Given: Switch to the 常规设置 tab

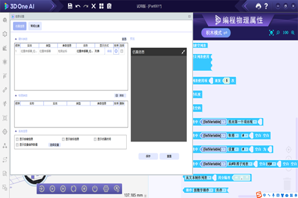Looking at the screenshot, I should pyautogui.click(x=36, y=25).
